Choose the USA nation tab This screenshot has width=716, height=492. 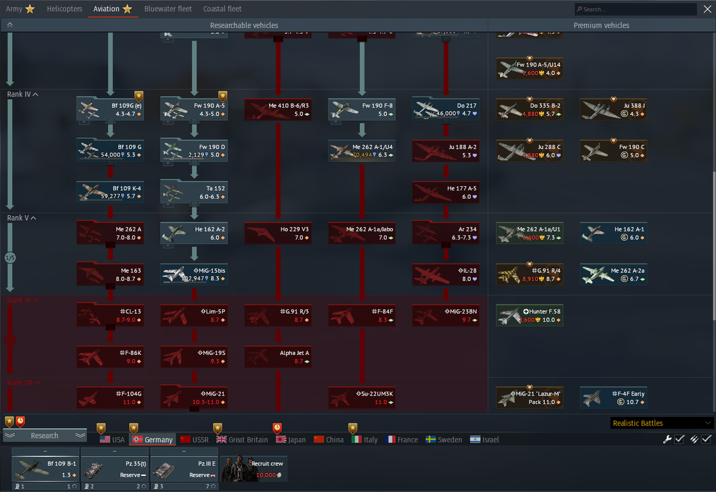tap(112, 440)
